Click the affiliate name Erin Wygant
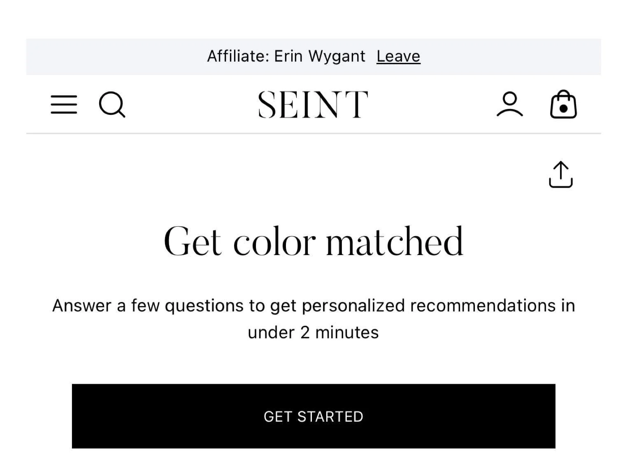 click(x=320, y=56)
